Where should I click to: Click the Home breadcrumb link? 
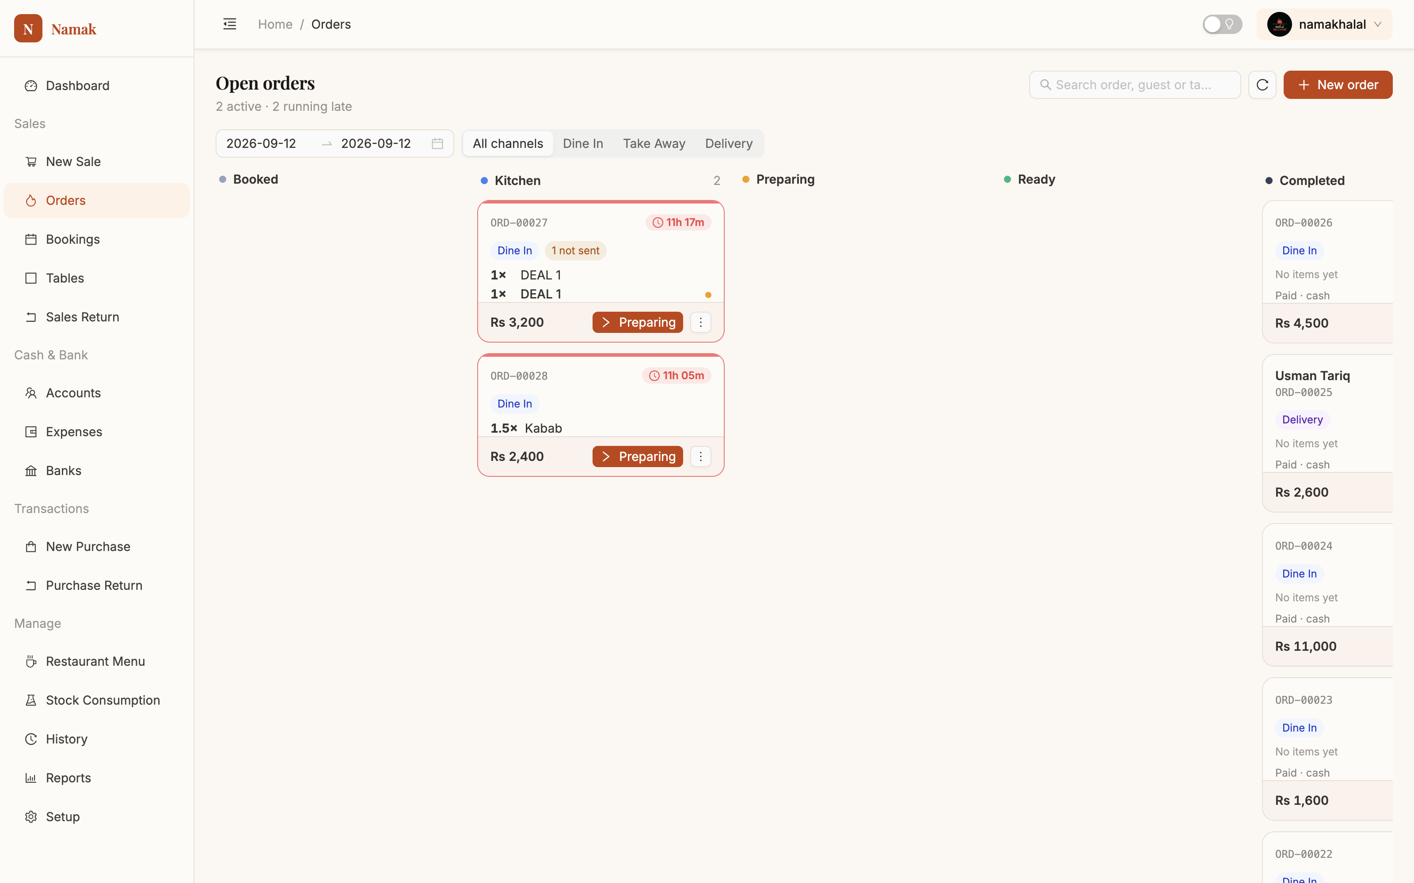coord(275,24)
